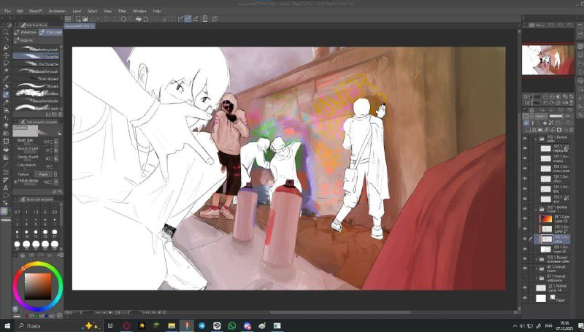
Task: Select the Dry Gouache brush
Action: click(x=36, y=63)
